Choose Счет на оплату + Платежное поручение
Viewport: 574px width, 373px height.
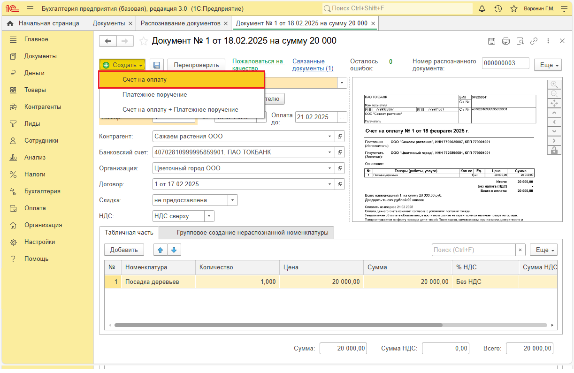click(x=182, y=109)
